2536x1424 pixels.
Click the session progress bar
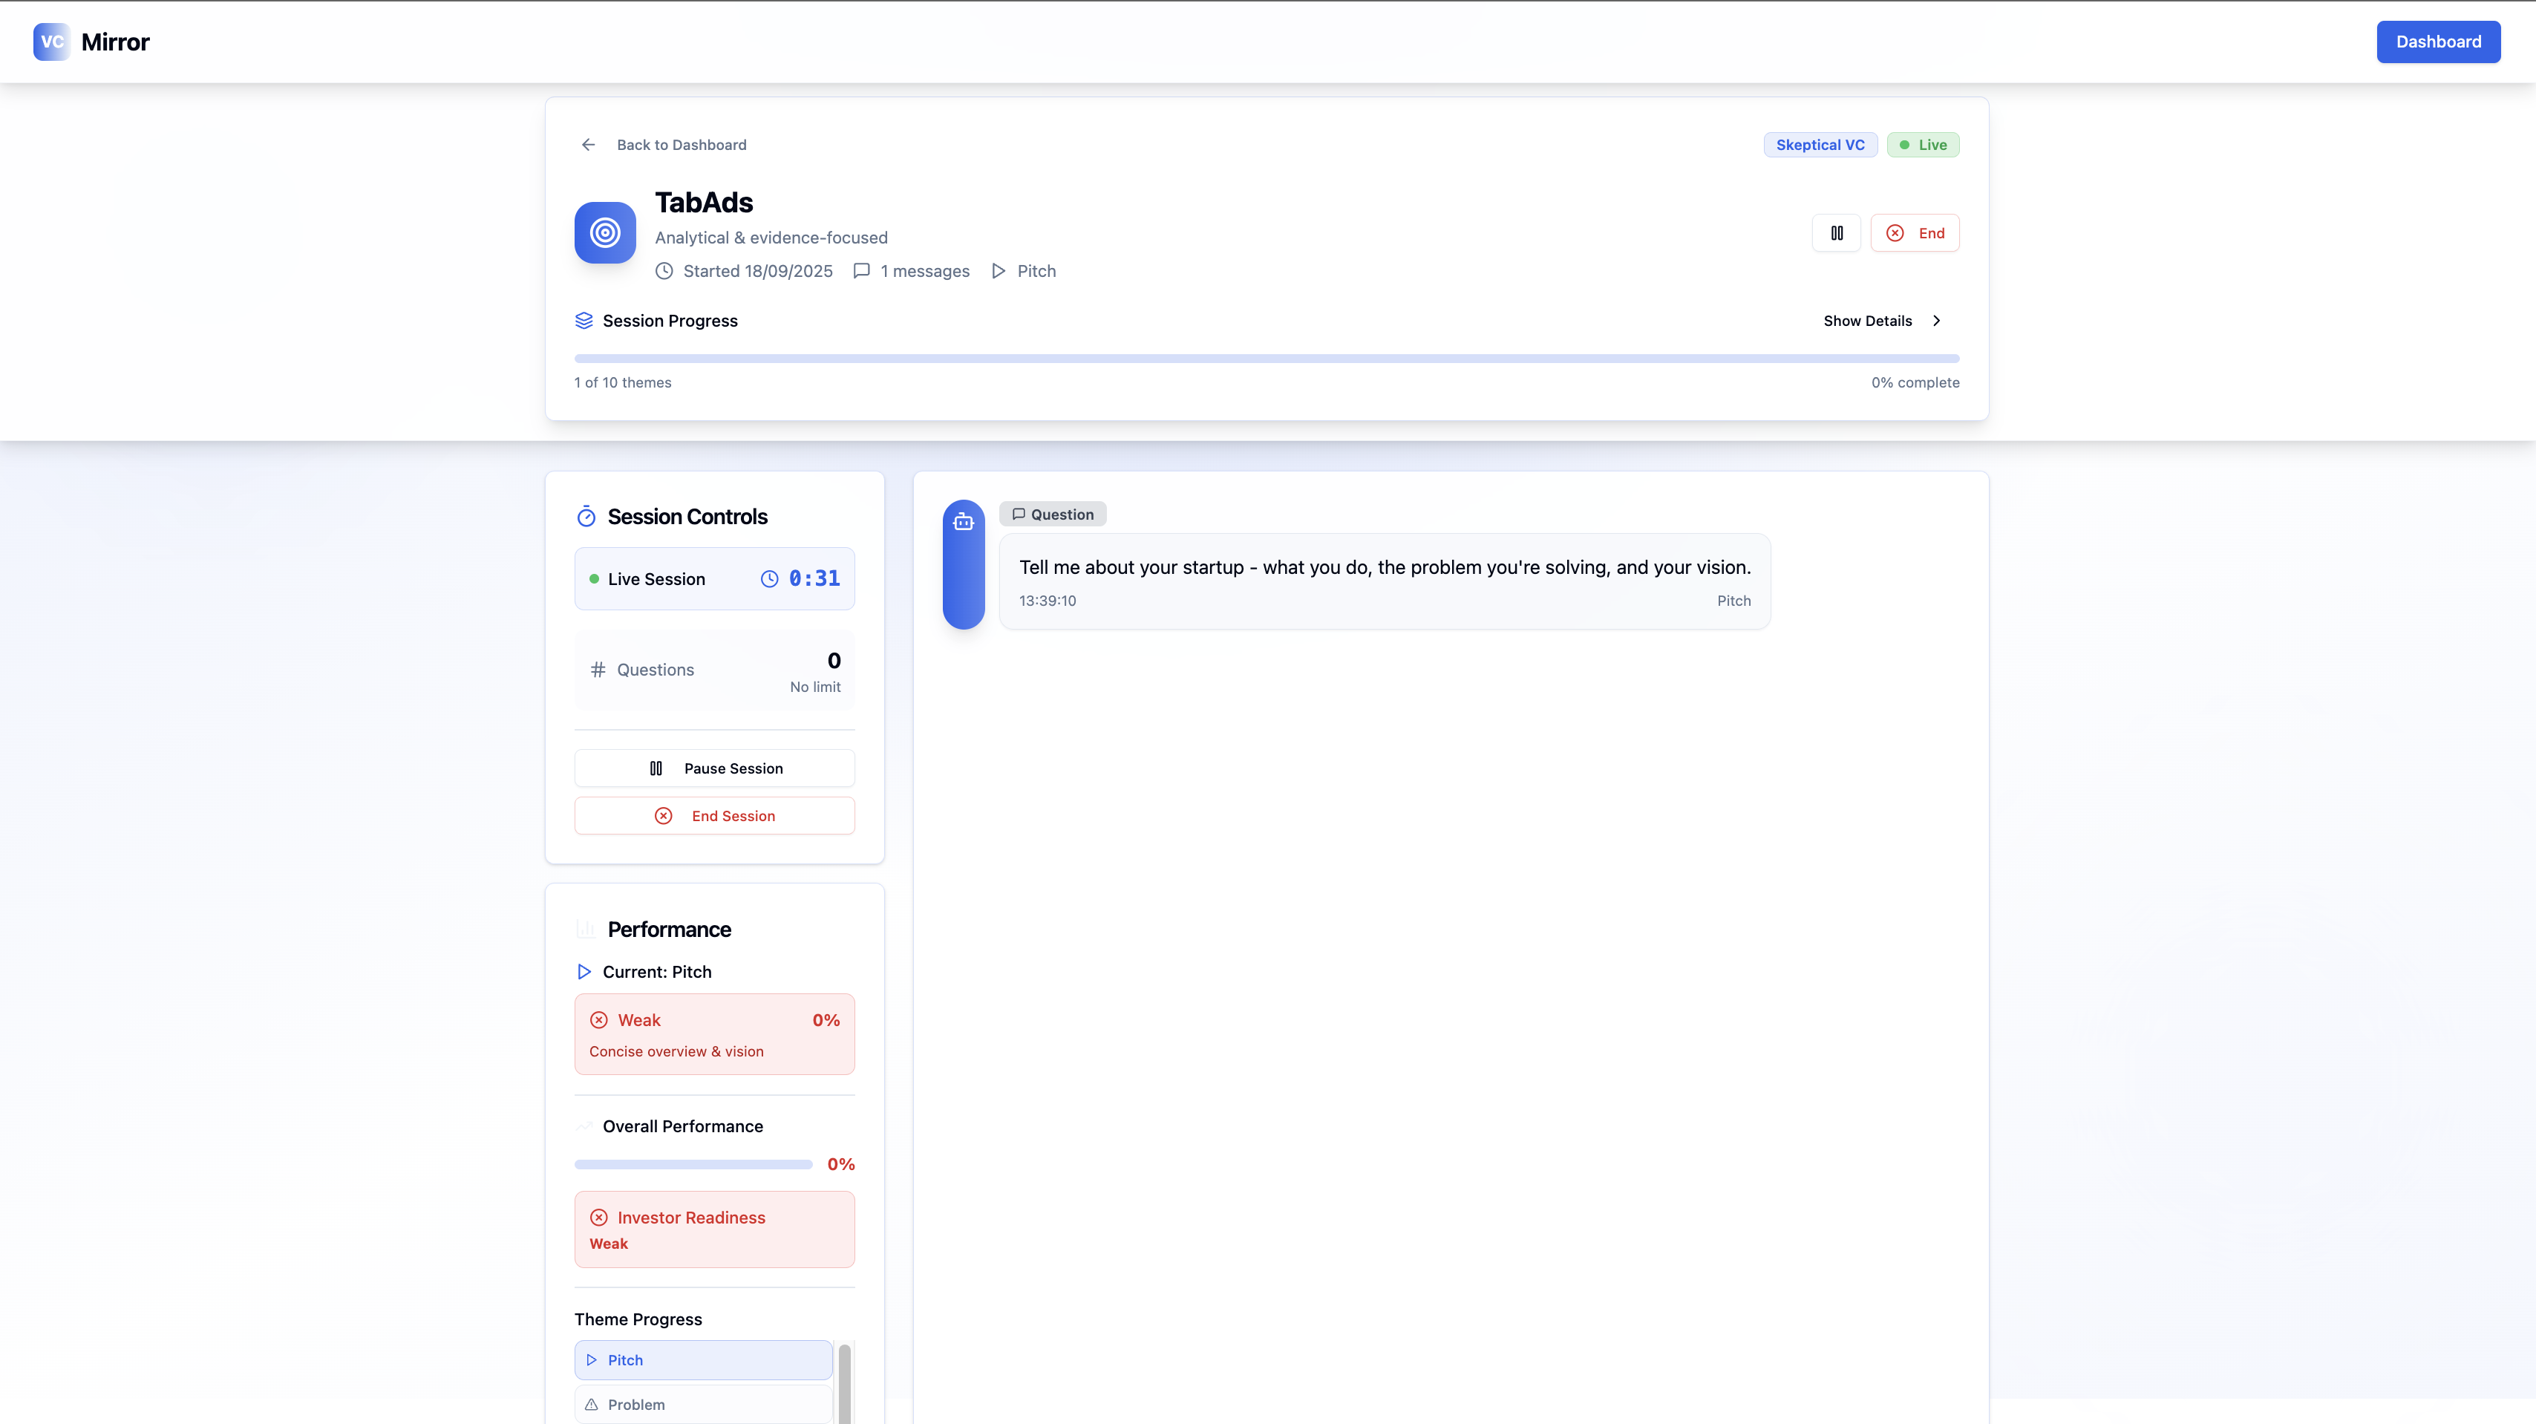(1266, 359)
